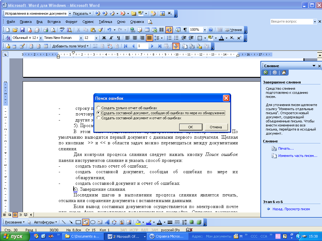Open 'Автофигуры' dropdown menu
This screenshot has height=241, width=322.
click(x=45, y=222)
